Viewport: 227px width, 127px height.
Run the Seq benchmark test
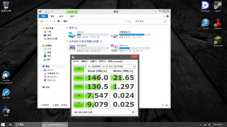pyautogui.click(x=79, y=78)
